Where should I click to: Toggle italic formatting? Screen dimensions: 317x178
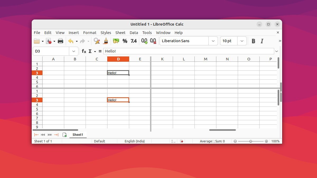(x=262, y=41)
